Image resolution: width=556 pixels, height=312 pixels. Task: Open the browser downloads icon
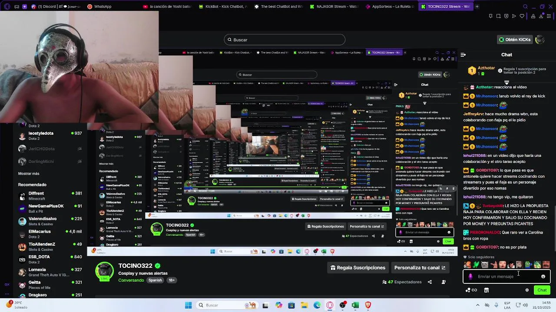coord(541,16)
